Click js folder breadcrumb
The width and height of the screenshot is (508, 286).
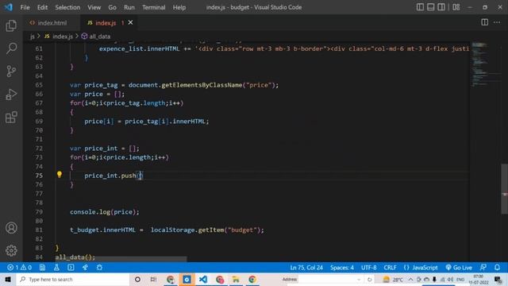(x=33, y=37)
